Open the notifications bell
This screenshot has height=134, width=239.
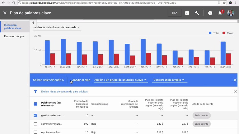pyautogui.click(x=220, y=13)
